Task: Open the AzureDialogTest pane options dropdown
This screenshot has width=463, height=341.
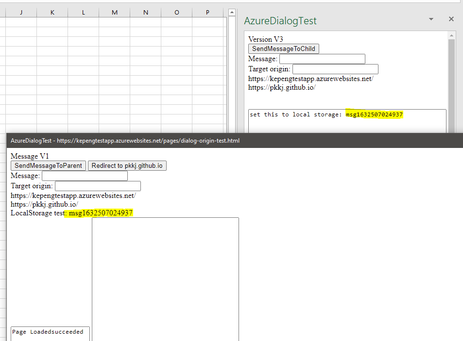Action: pyautogui.click(x=430, y=19)
